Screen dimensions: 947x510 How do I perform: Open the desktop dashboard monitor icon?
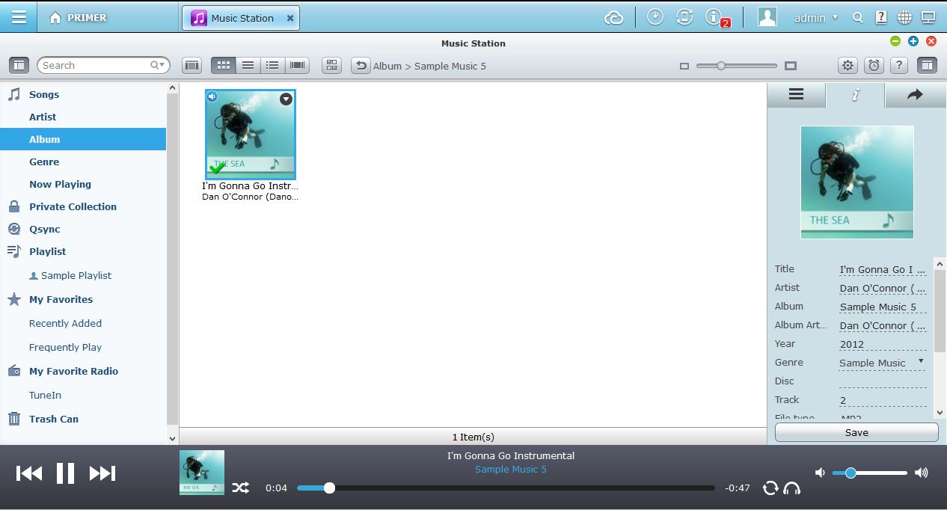point(928,17)
